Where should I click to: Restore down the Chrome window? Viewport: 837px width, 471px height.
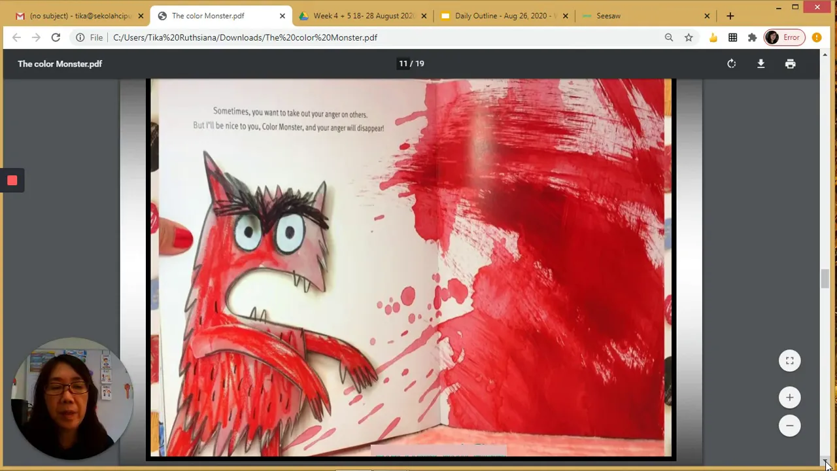pyautogui.click(x=795, y=7)
